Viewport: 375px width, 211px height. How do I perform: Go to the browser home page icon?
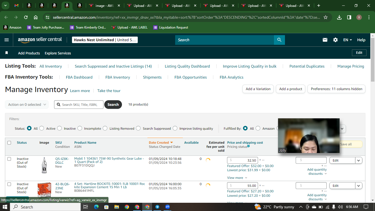click(36, 17)
